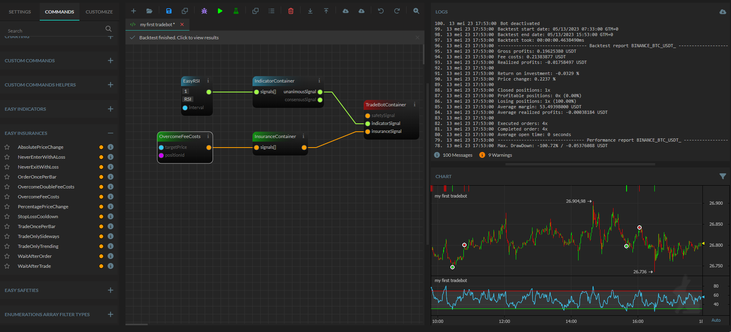Run a backtest with the green flask icon
Viewport: 731px width, 332px height.
(x=236, y=11)
